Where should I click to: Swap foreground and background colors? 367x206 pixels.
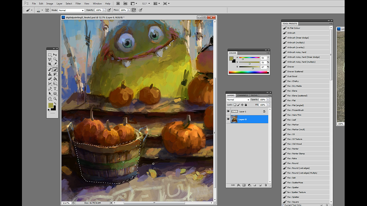(55, 103)
